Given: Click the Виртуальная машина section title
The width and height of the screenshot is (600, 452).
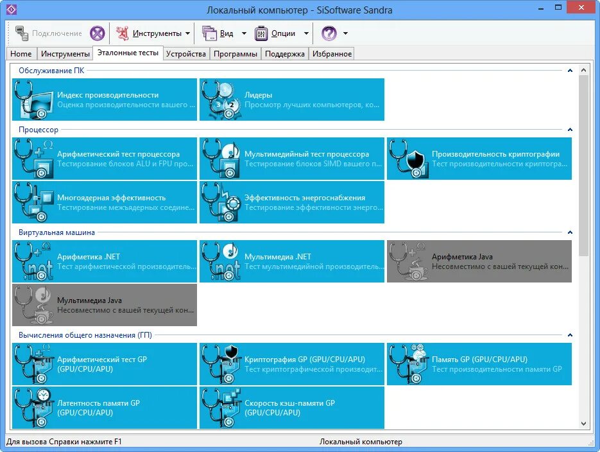Looking at the screenshot, I should [x=56, y=232].
